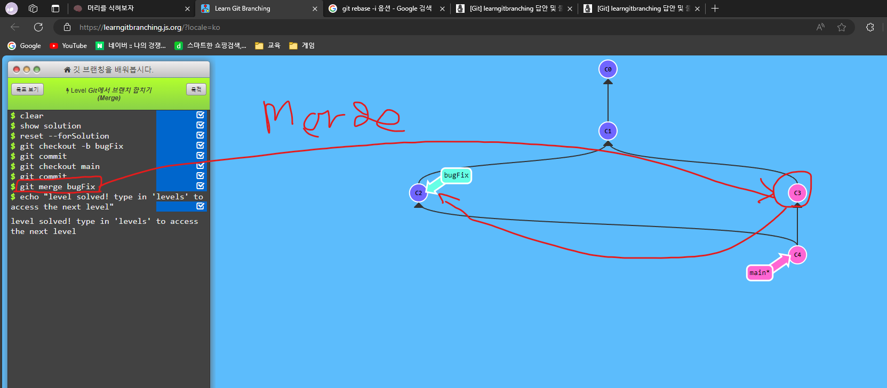
Task: Click the 'reset --forSolution' command text
Action: (65, 136)
